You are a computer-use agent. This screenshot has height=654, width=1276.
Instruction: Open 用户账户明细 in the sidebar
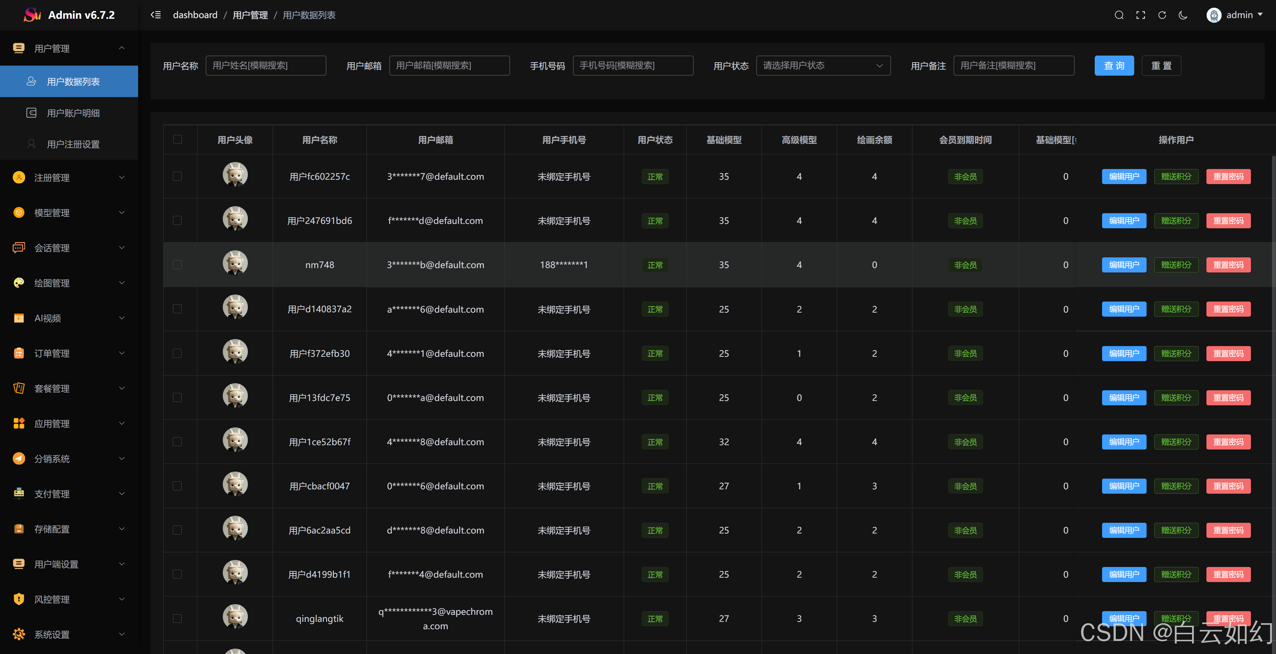[x=73, y=113]
